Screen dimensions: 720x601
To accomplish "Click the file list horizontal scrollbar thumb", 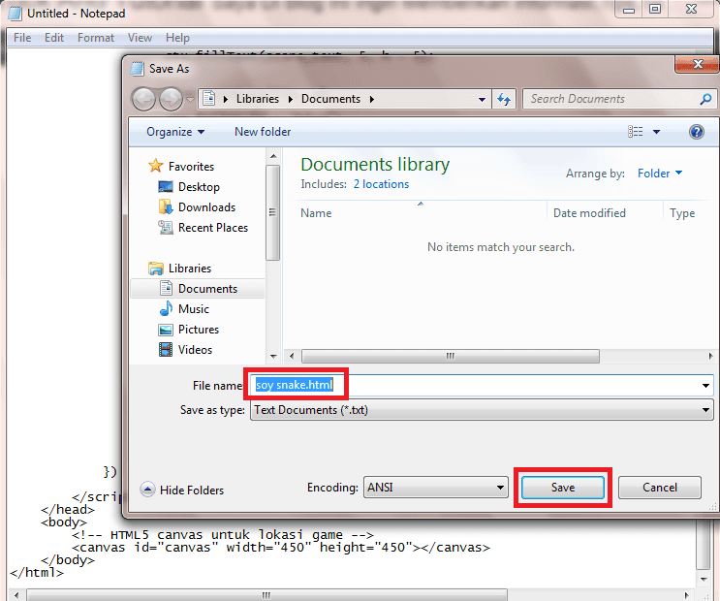I will (x=450, y=356).
